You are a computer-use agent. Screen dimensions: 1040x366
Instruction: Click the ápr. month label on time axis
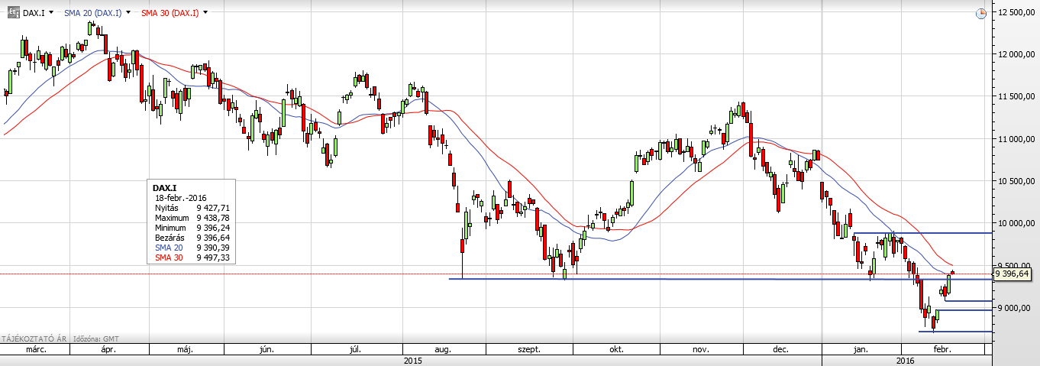pyautogui.click(x=108, y=349)
